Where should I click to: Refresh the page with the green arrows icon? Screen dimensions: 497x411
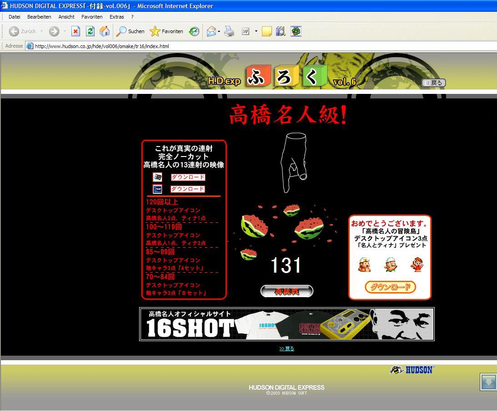(x=90, y=31)
